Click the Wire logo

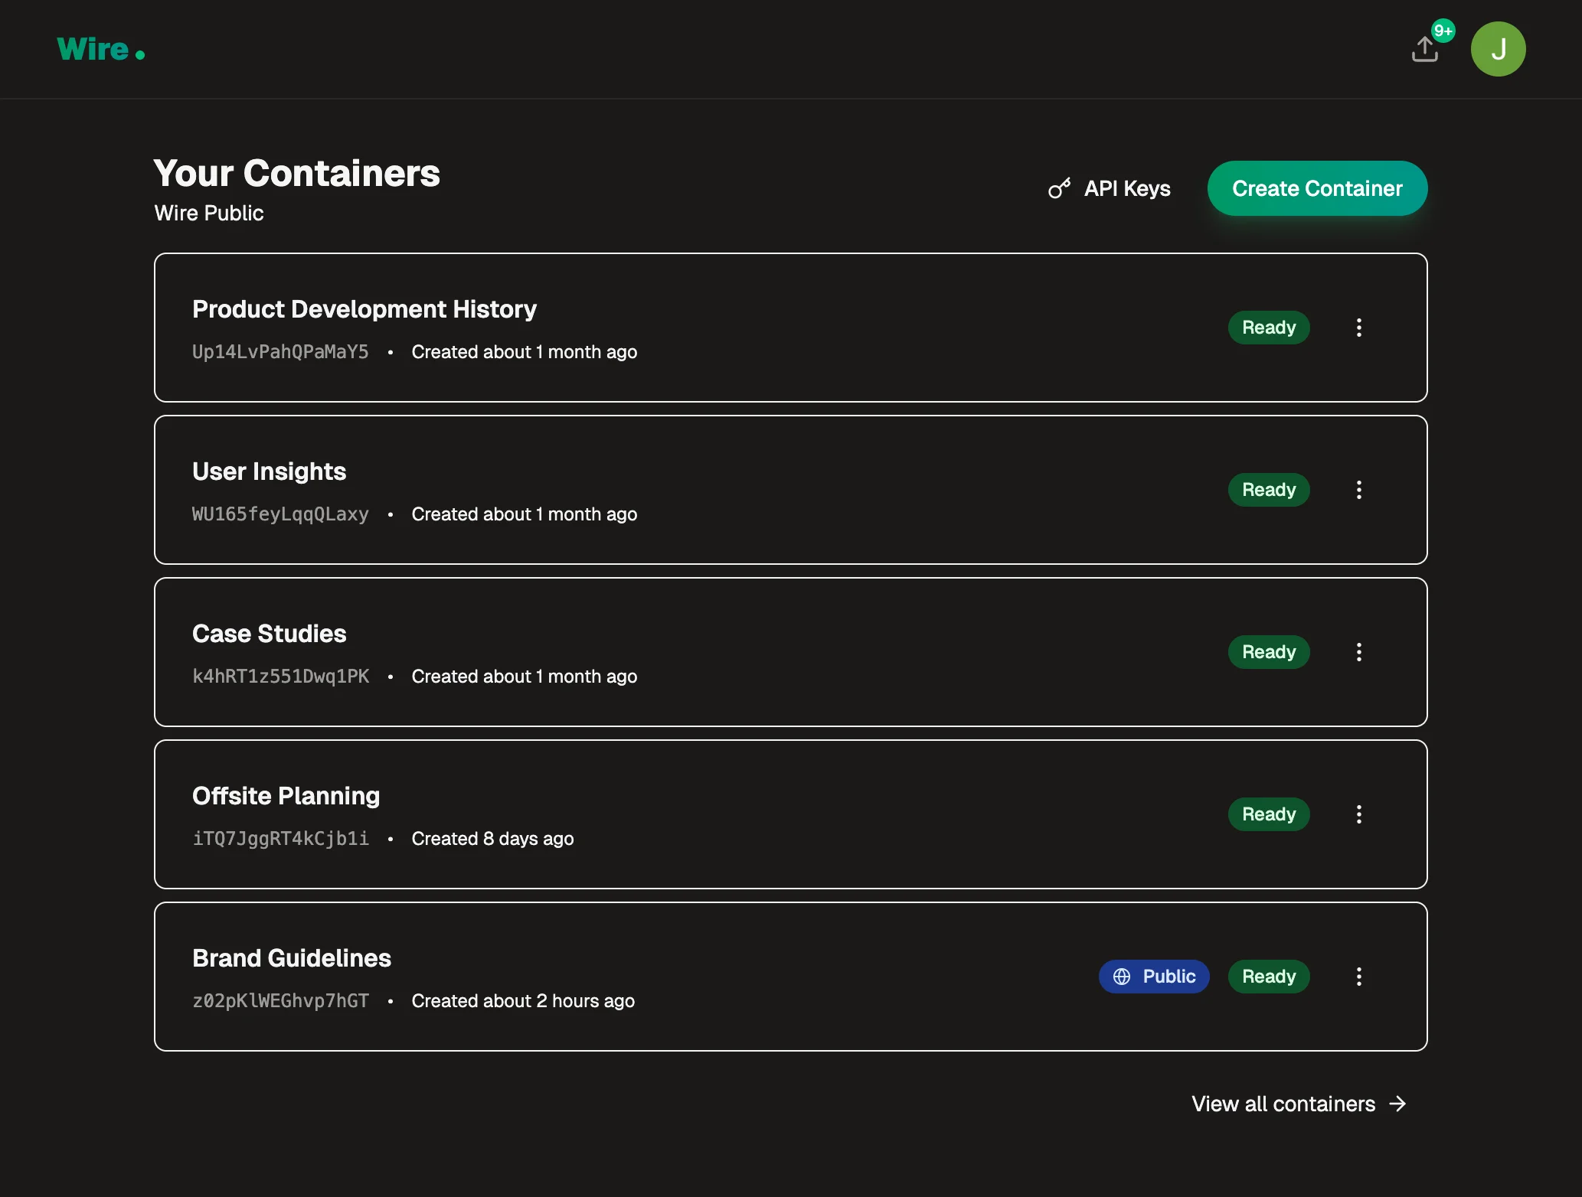[100, 48]
